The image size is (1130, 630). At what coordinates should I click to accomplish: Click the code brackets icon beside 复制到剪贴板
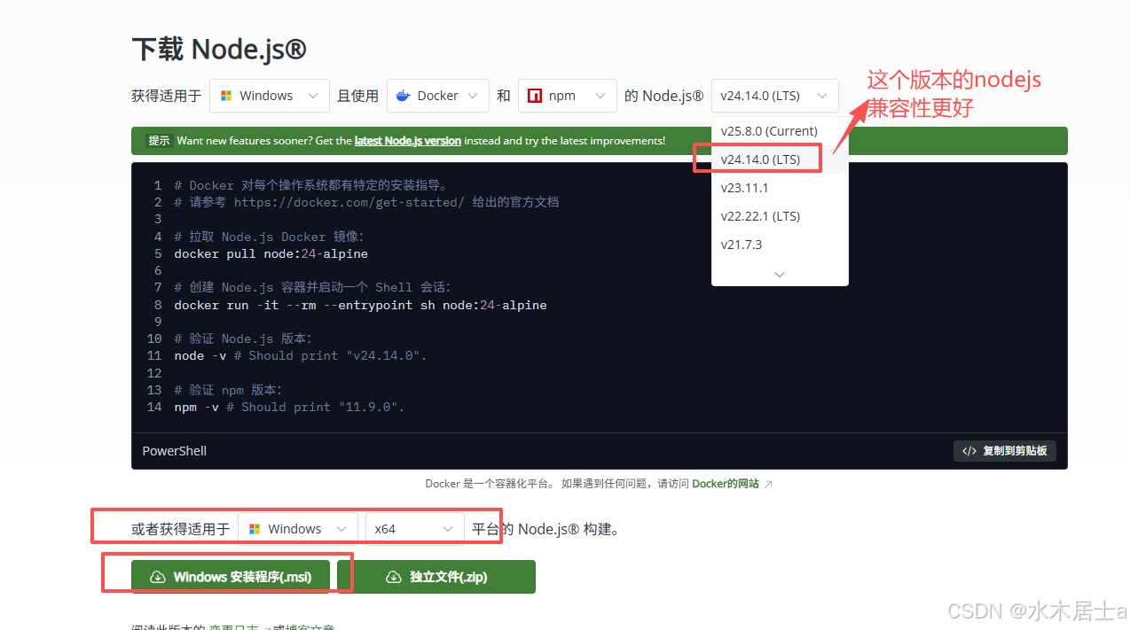point(969,451)
